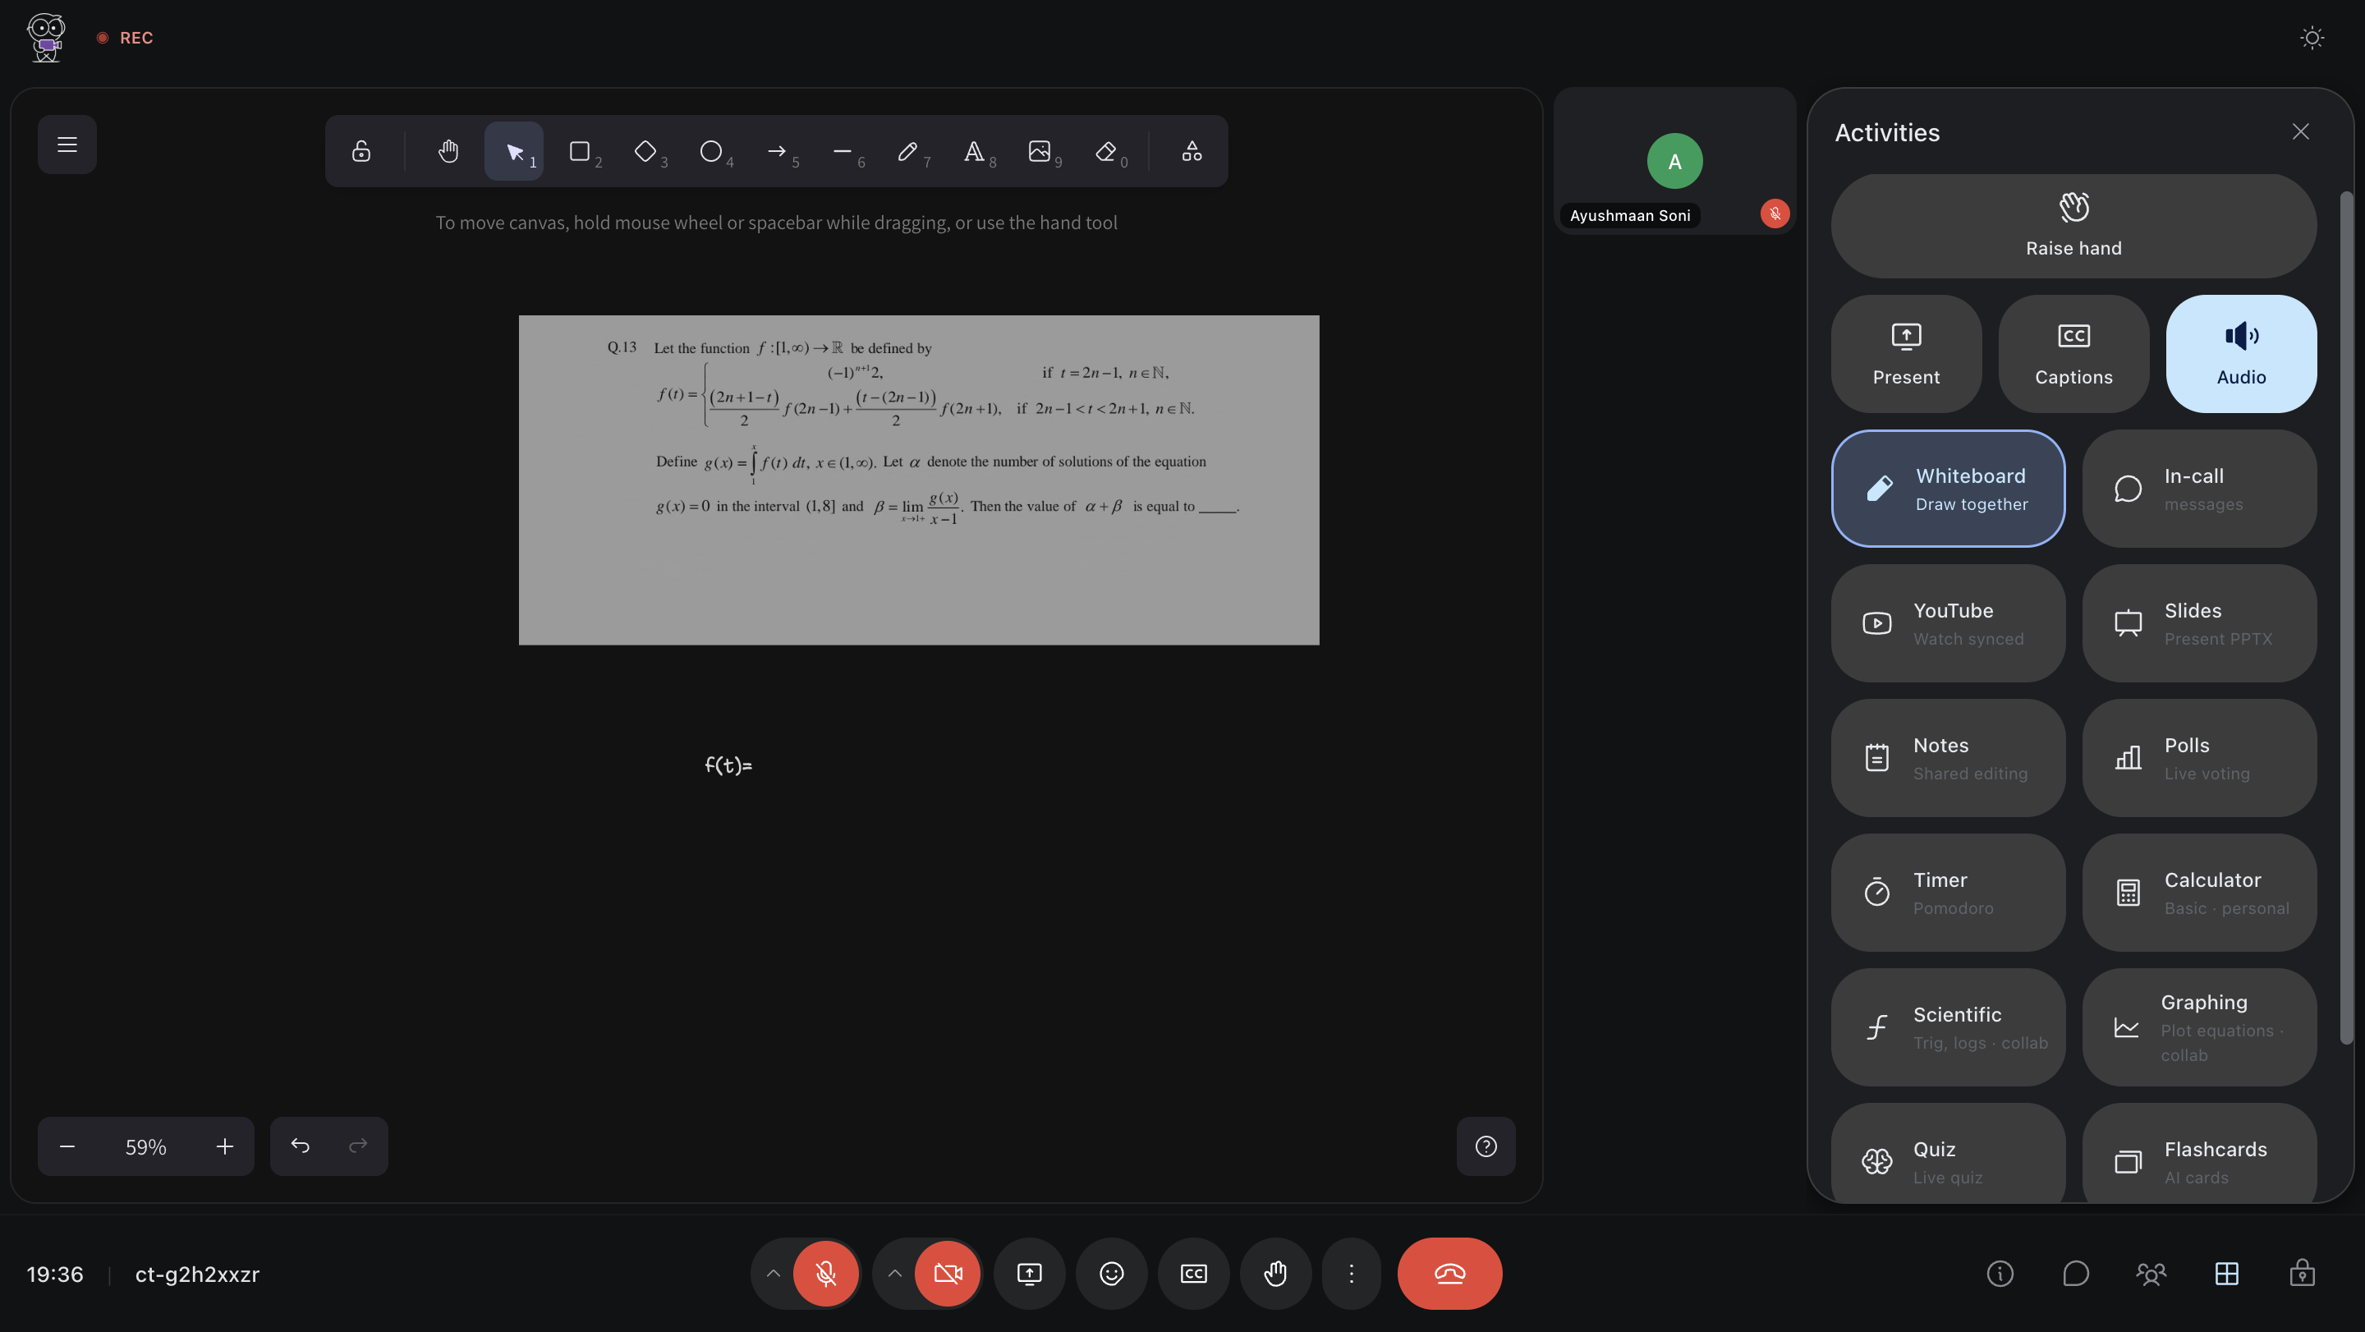The image size is (2365, 1332).
Task: Close the Activities panel
Action: pyautogui.click(x=2301, y=132)
